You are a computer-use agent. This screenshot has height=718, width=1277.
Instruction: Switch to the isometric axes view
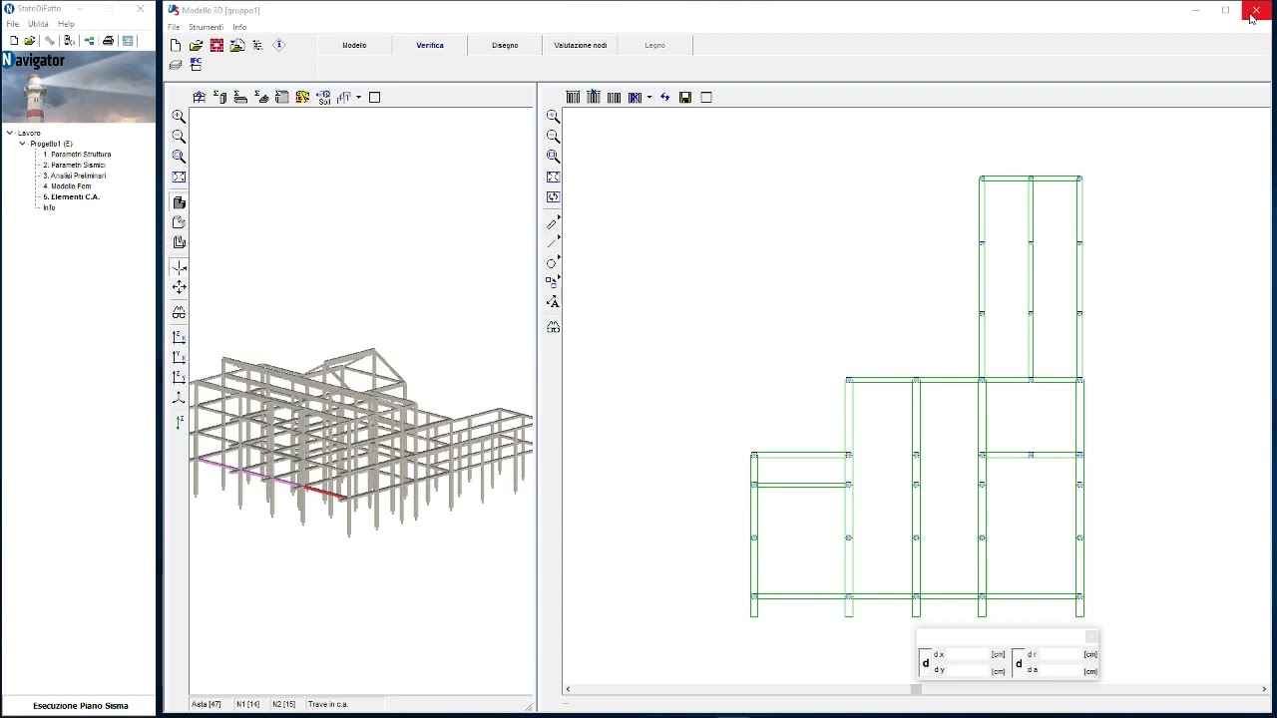[179, 398]
